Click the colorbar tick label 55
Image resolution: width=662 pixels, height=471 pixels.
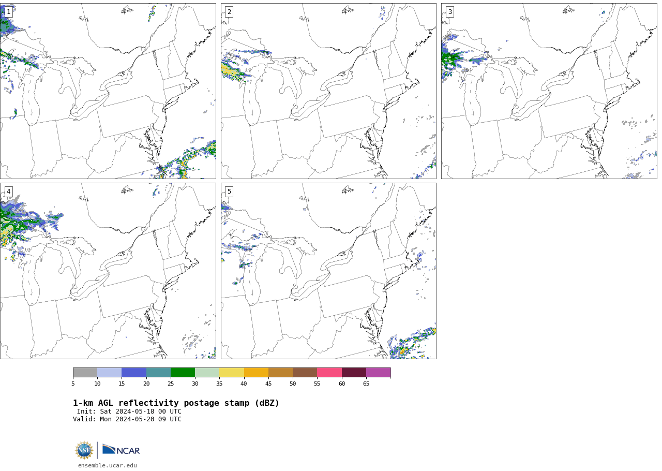(x=317, y=384)
